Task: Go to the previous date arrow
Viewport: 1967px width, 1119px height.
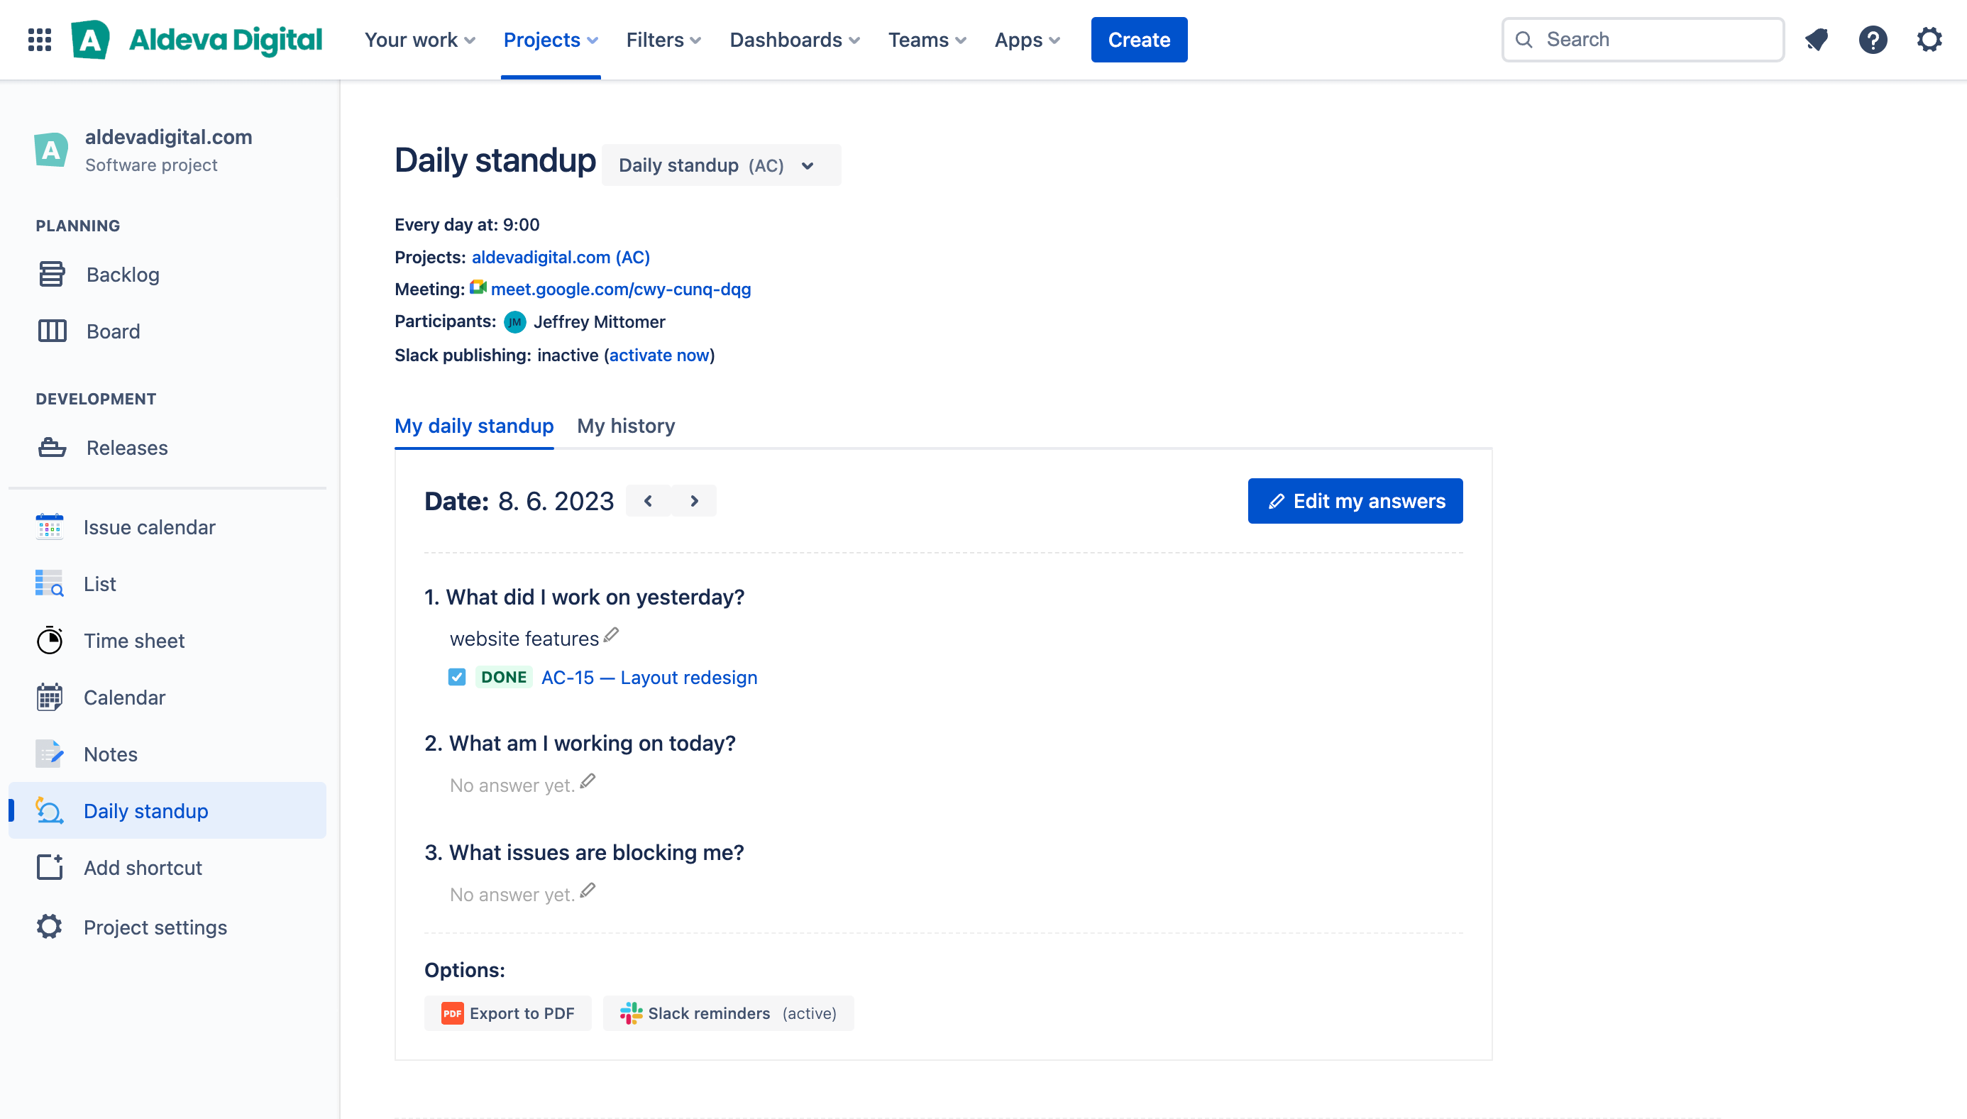Action: 649,501
